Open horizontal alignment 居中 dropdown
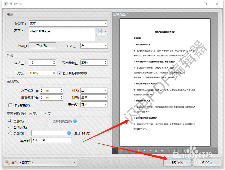This screenshot has height=170, width=225. (94, 91)
